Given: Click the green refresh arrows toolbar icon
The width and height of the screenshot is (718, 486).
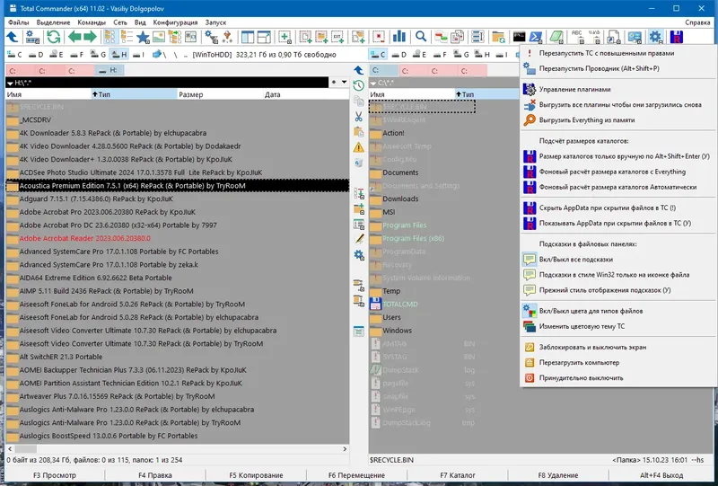Looking at the screenshot, I should [x=53, y=37].
